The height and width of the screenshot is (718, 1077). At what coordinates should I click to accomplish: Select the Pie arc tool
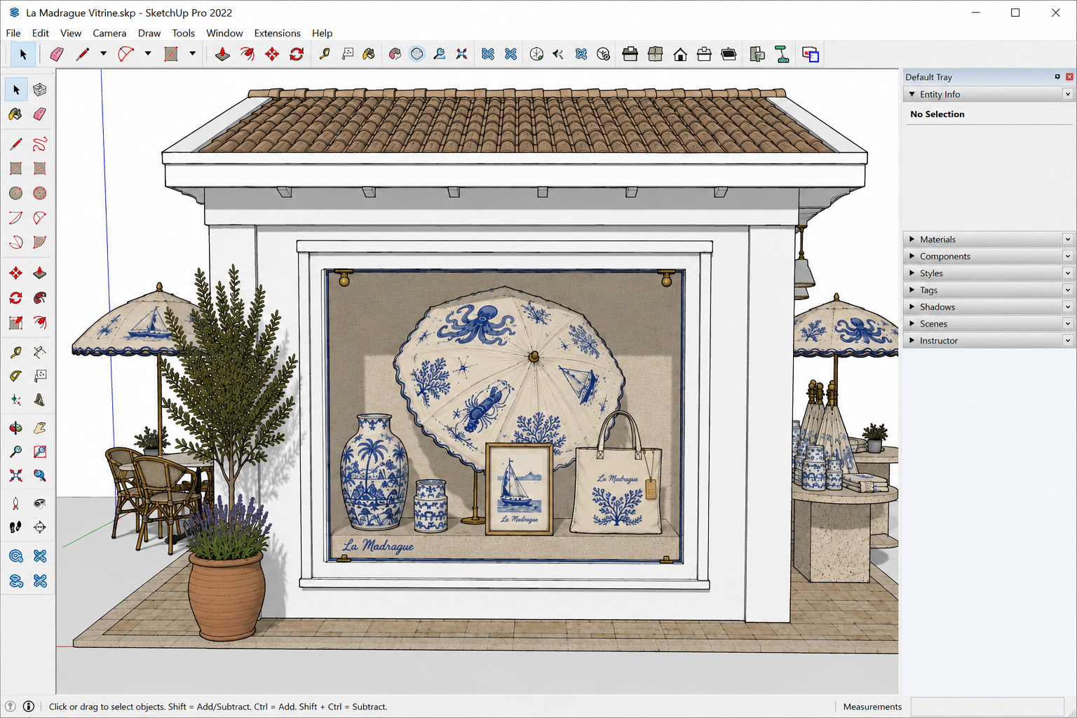[40, 243]
